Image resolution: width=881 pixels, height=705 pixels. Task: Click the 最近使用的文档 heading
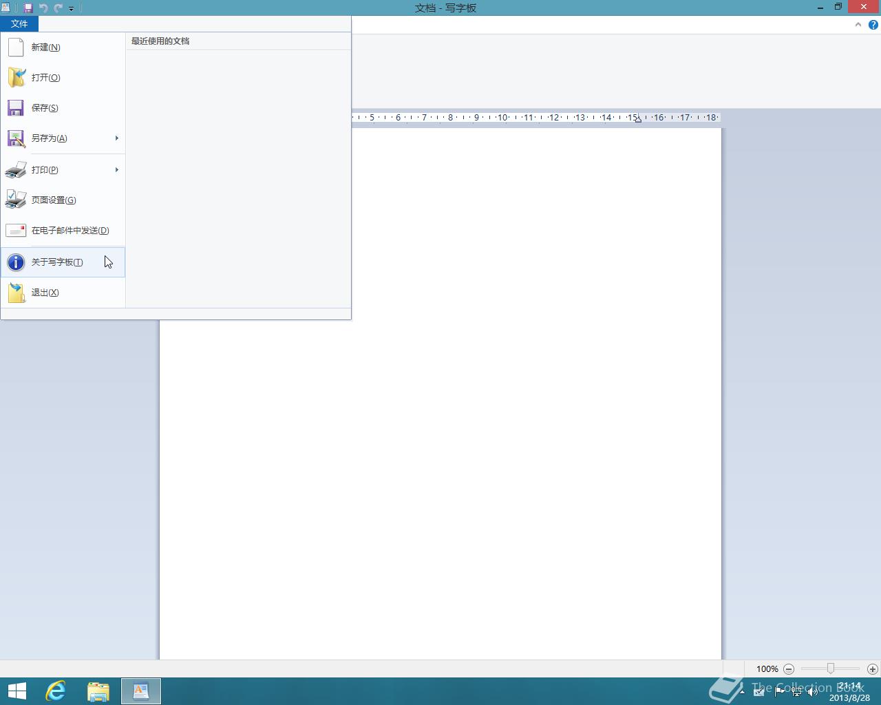(160, 41)
